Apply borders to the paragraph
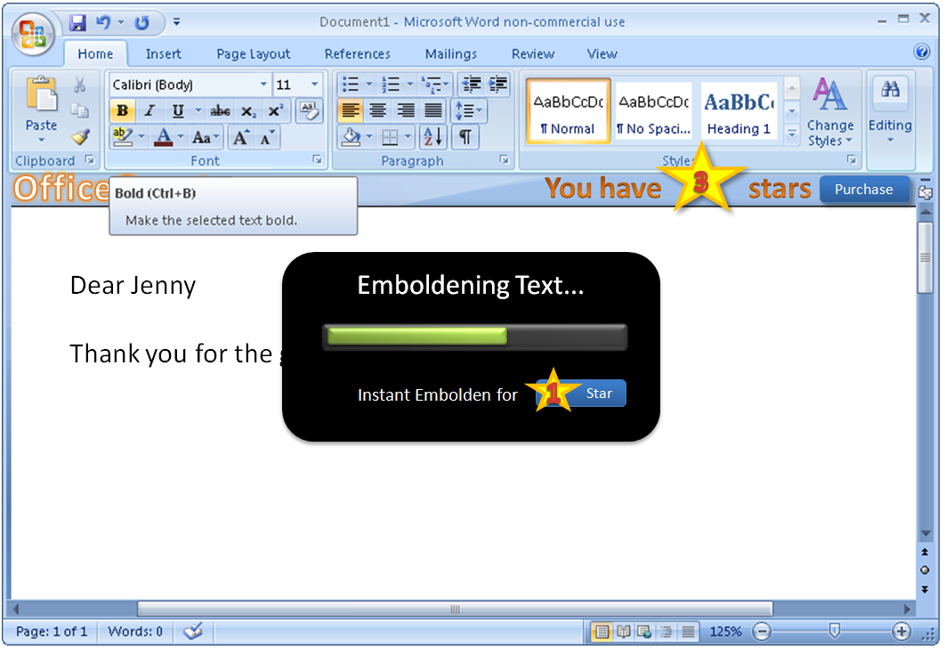The height and width of the screenshot is (650, 945). coord(390,137)
